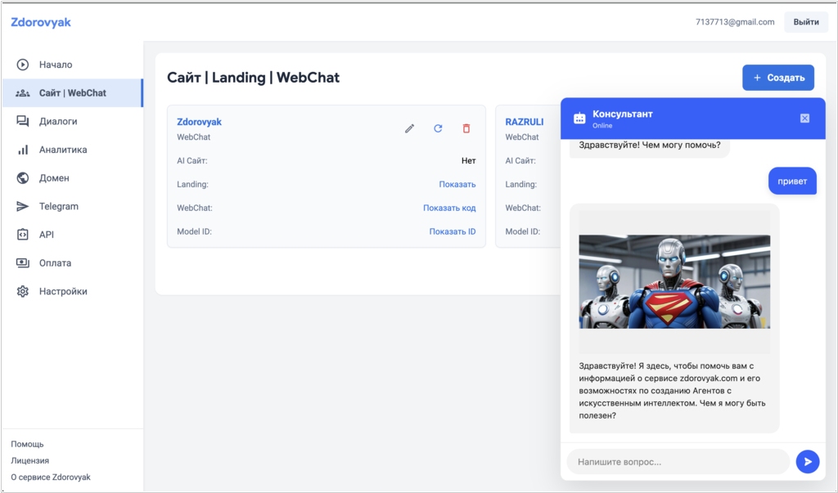Viewport: 838px width, 493px height.
Task: Click the pencil edit icon on Zdorovyak card
Action: (410, 128)
